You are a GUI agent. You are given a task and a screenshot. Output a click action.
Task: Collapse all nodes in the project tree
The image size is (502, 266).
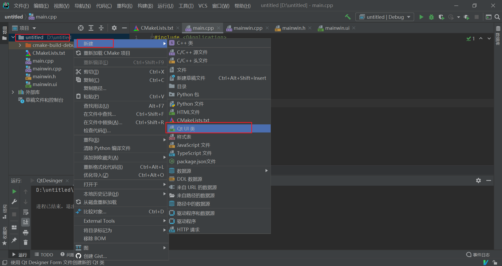(101, 28)
